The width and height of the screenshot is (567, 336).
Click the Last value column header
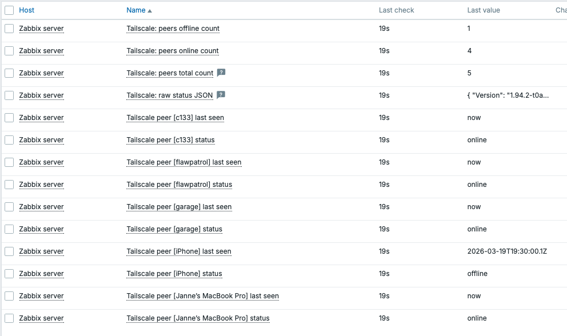(483, 10)
